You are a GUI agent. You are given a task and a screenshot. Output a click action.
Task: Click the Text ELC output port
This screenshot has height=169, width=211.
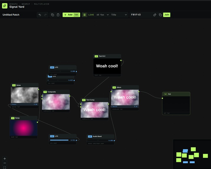point(121,60)
